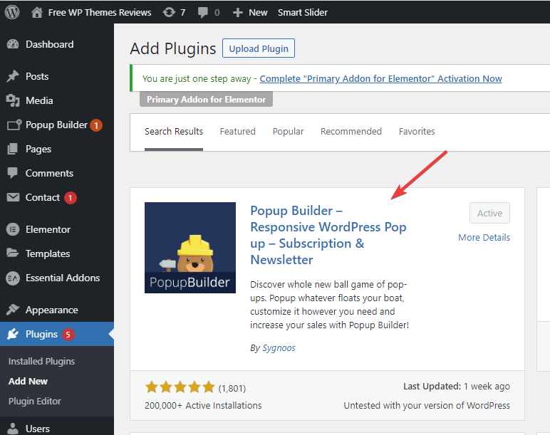Switch to the Favorites tab
Viewport: 550px width, 435px height.
(x=417, y=132)
